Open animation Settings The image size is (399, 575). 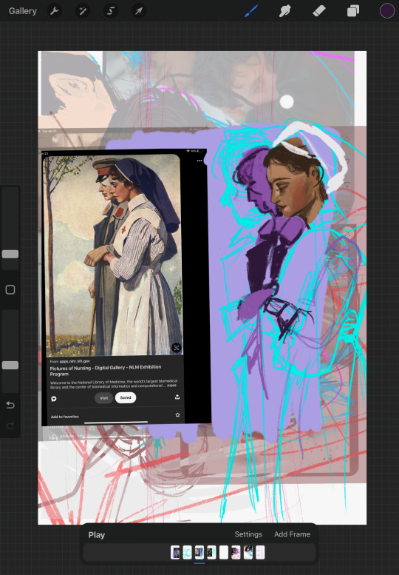248,534
